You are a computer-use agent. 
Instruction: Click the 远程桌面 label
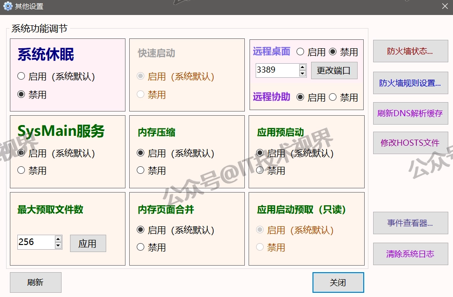(x=271, y=51)
